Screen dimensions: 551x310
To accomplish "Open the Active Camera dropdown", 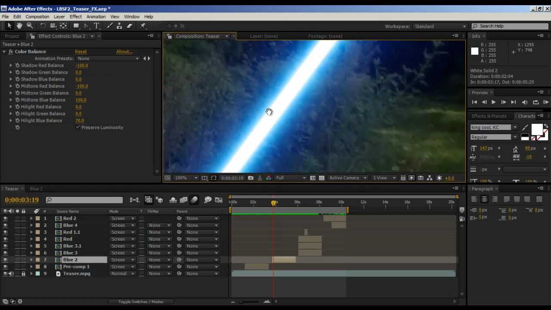I will pyautogui.click(x=348, y=178).
